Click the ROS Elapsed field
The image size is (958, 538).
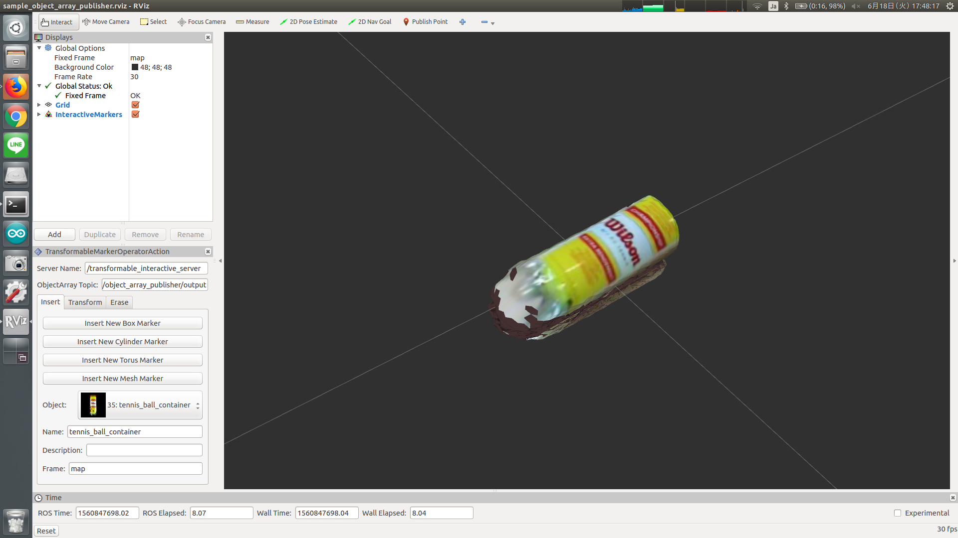pyautogui.click(x=222, y=513)
